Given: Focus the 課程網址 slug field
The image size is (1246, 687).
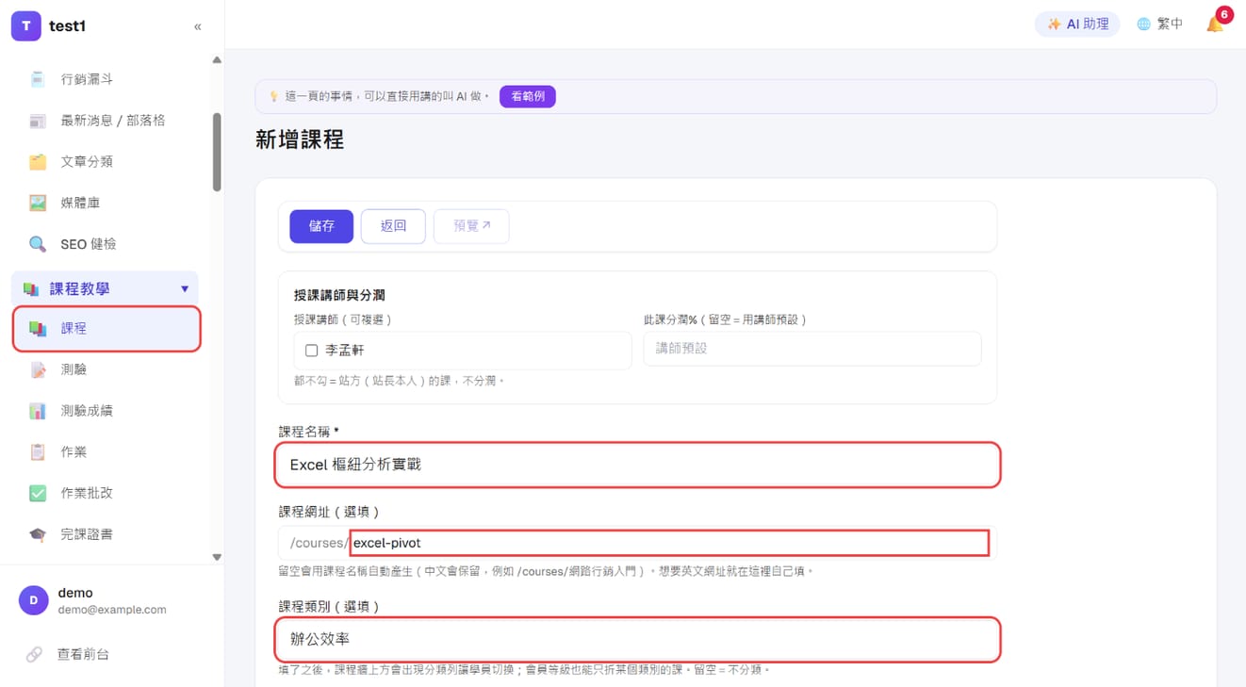Looking at the screenshot, I should tap(669, 543).
